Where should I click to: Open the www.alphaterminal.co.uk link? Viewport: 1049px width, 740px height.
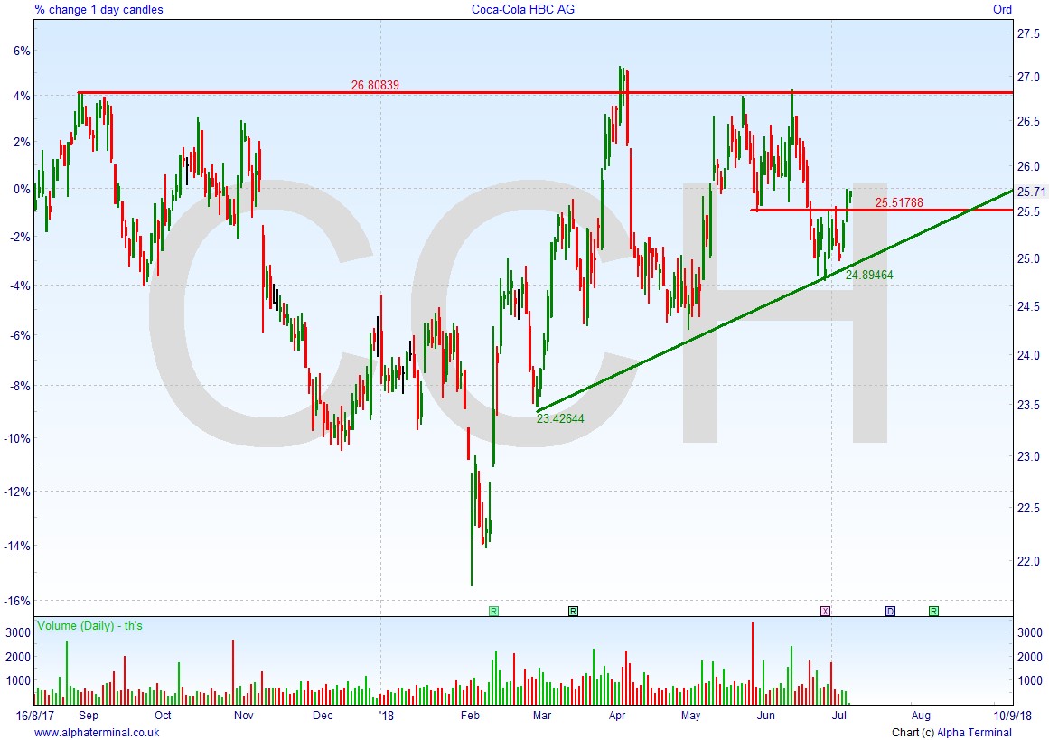(x=97, y=732)
